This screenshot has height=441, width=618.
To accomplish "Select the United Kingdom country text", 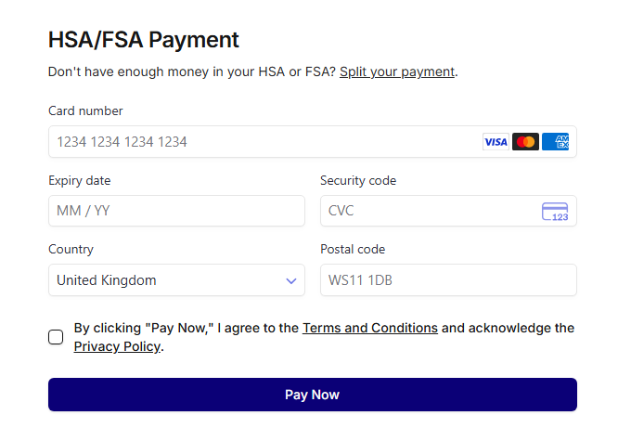I will click(107, 280).
